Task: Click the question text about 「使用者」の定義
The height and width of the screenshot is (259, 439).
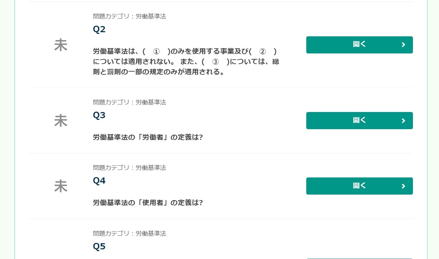Action: coord(148,203)
